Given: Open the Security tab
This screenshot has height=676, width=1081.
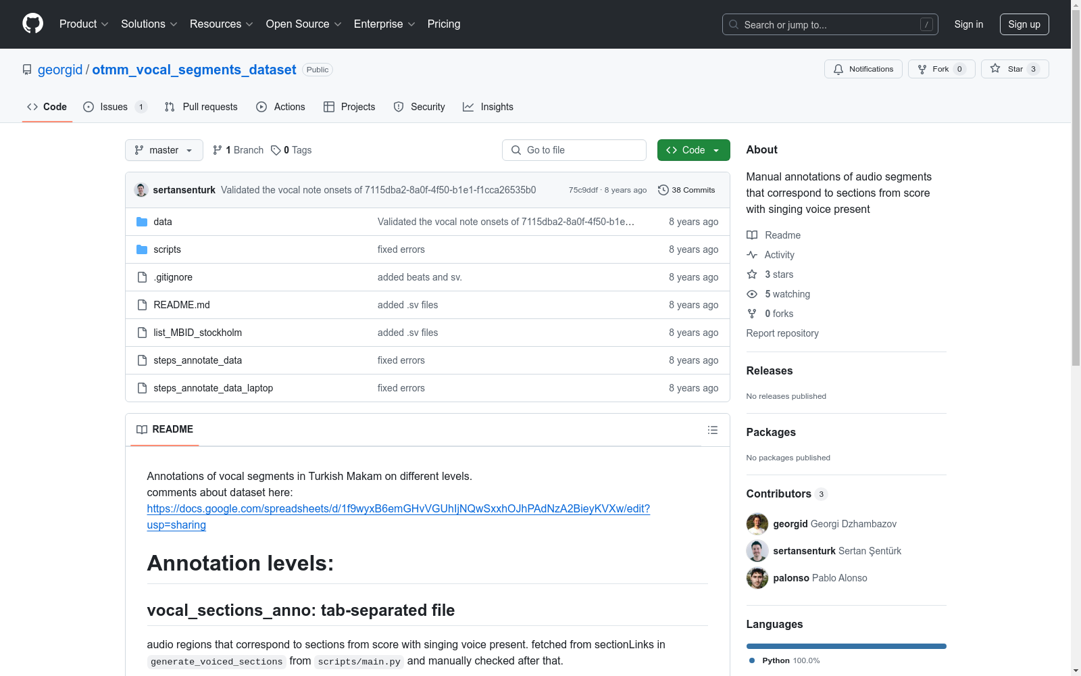Looking at the screenshot, I should point(419,107).
